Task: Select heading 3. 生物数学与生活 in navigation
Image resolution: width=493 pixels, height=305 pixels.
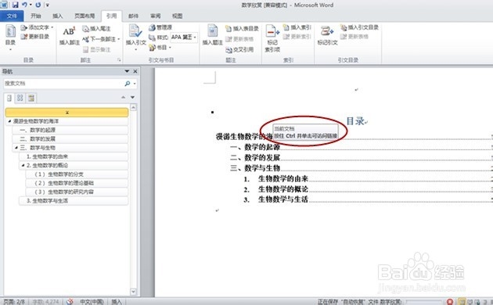Action: point(74,200)
